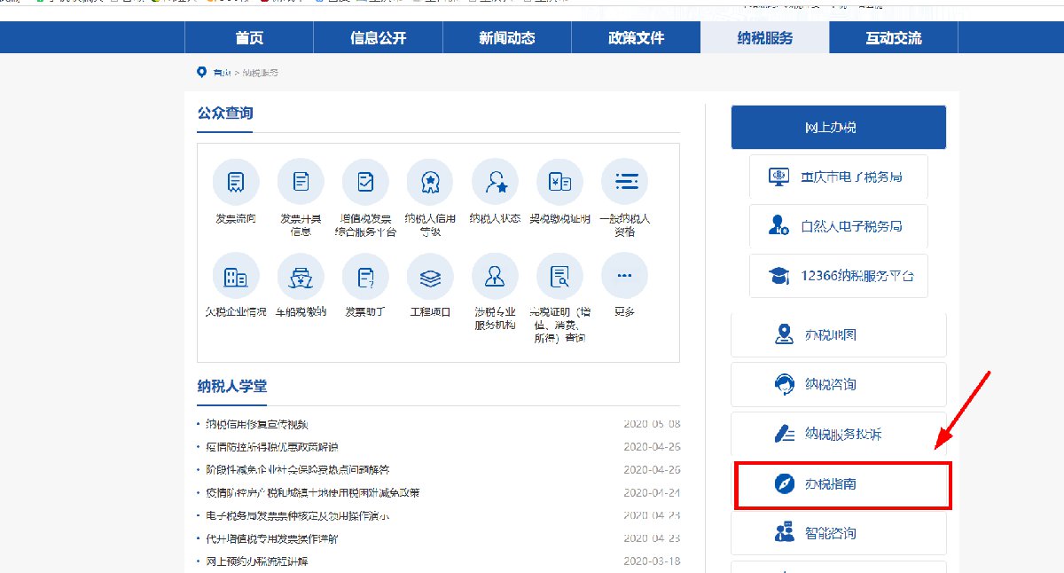Open the 完税证明 query icon

[559, 277]
